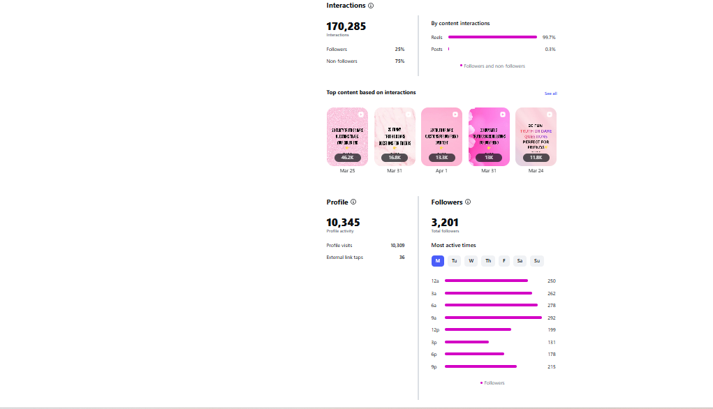Click the Reels 99.7% interactions bar

click(492, 37)
